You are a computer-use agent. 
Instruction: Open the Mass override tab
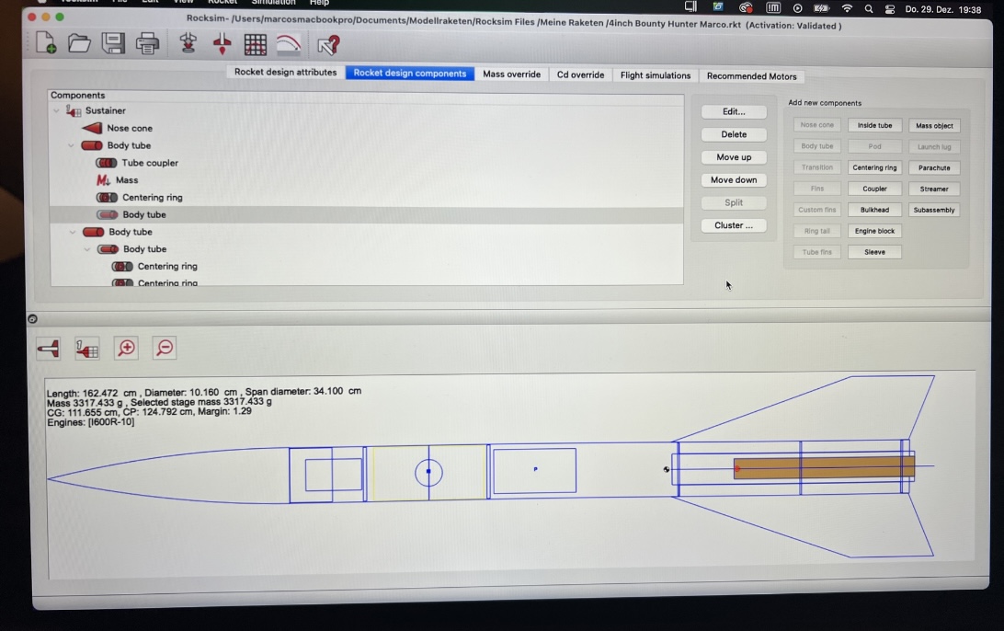[511, 75]
